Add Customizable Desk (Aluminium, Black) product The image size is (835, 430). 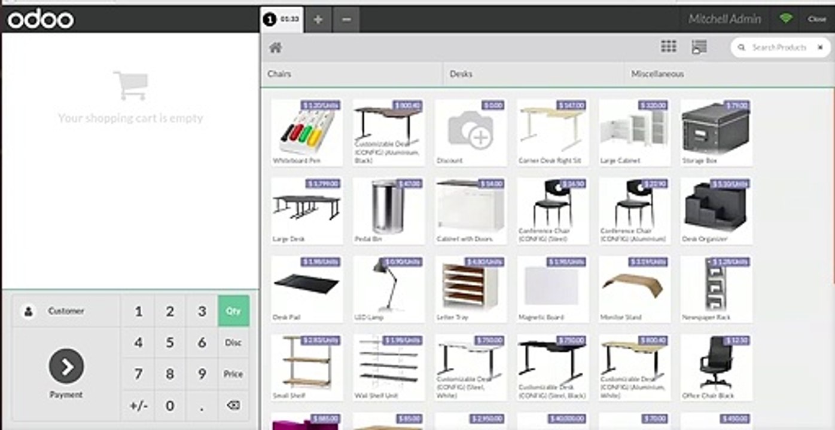389,133
